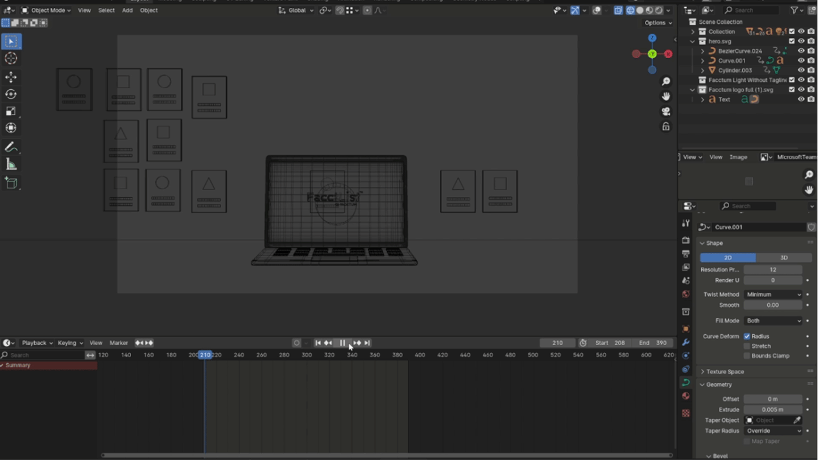The width and height of the screenshot is (818, 460).
Task: Pick the Rotate tool
Action: tap(11, 94)
